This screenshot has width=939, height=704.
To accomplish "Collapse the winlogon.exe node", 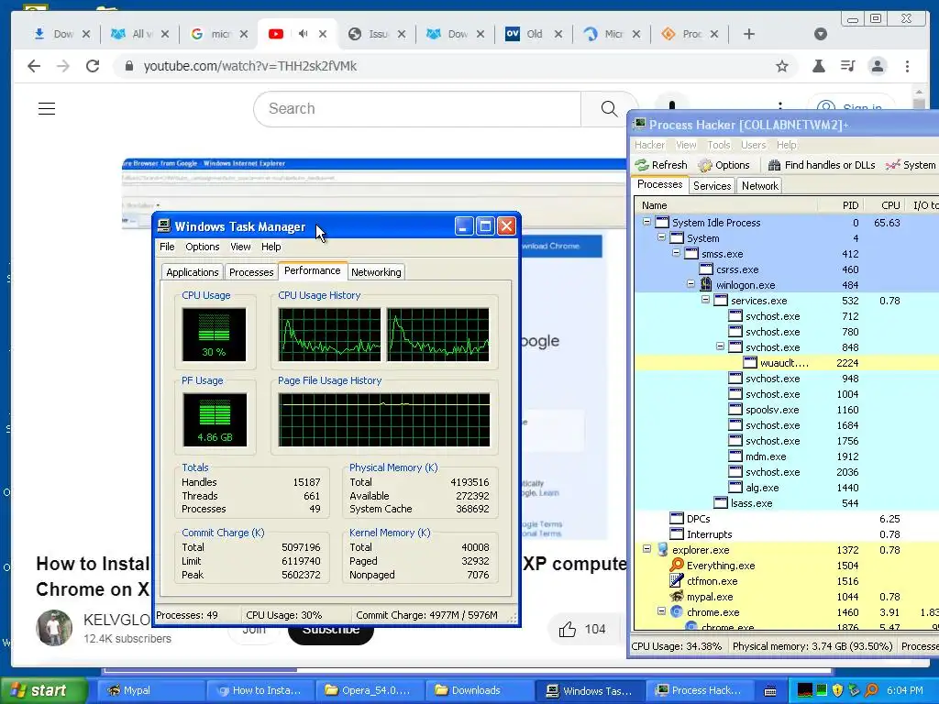I will coord(690,284).
